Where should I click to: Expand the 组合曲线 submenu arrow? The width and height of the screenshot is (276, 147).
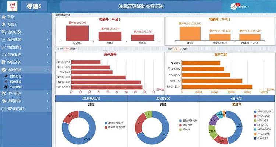47,47
